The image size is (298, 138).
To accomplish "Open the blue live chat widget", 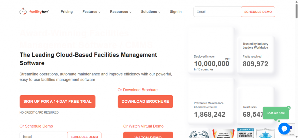I will coord(284,128).
